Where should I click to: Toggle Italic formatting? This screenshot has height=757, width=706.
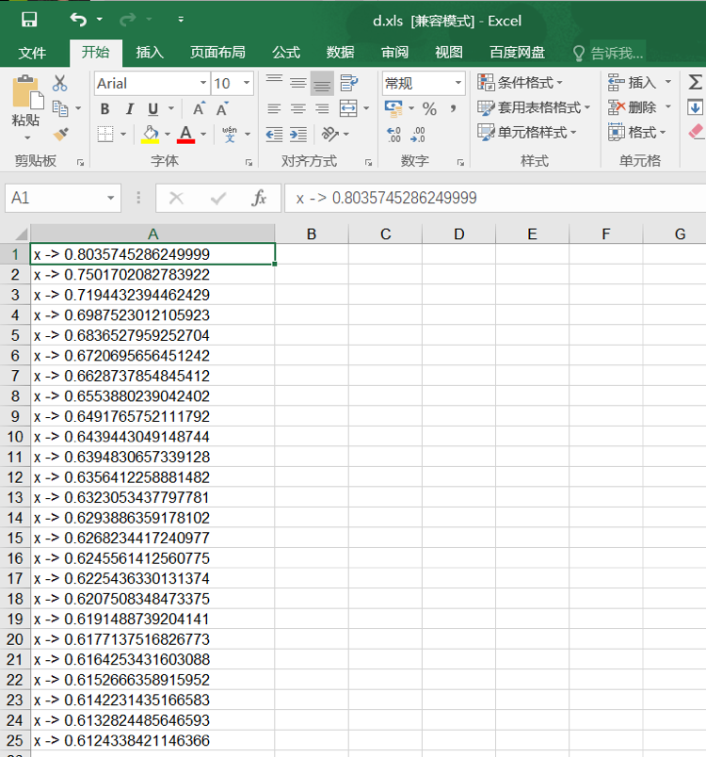coord(129,109)
